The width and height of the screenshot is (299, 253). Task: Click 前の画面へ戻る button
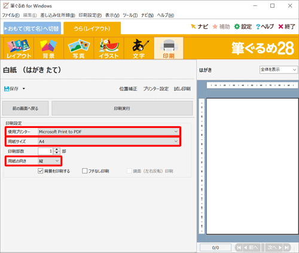coord(25,108)
